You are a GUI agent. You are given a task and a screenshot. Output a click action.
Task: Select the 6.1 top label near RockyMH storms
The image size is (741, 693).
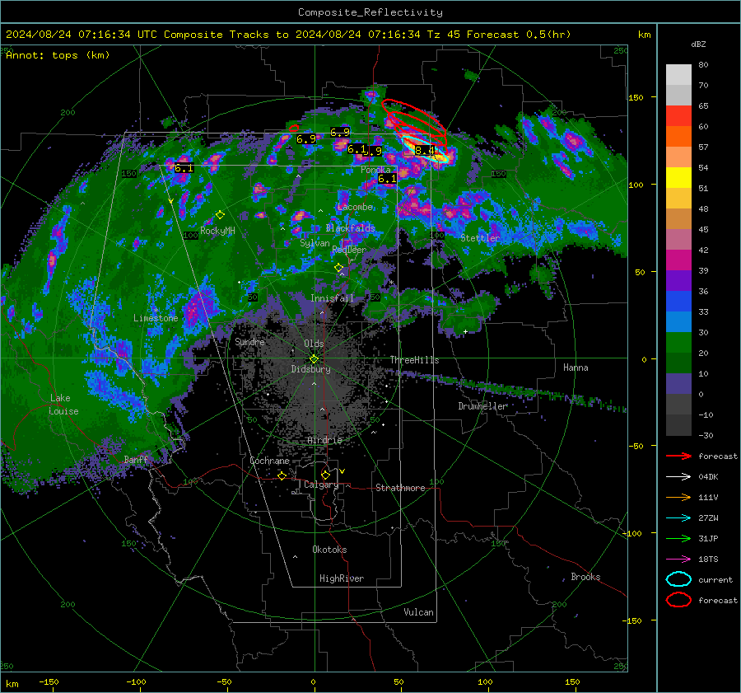(x=184, y=168)
